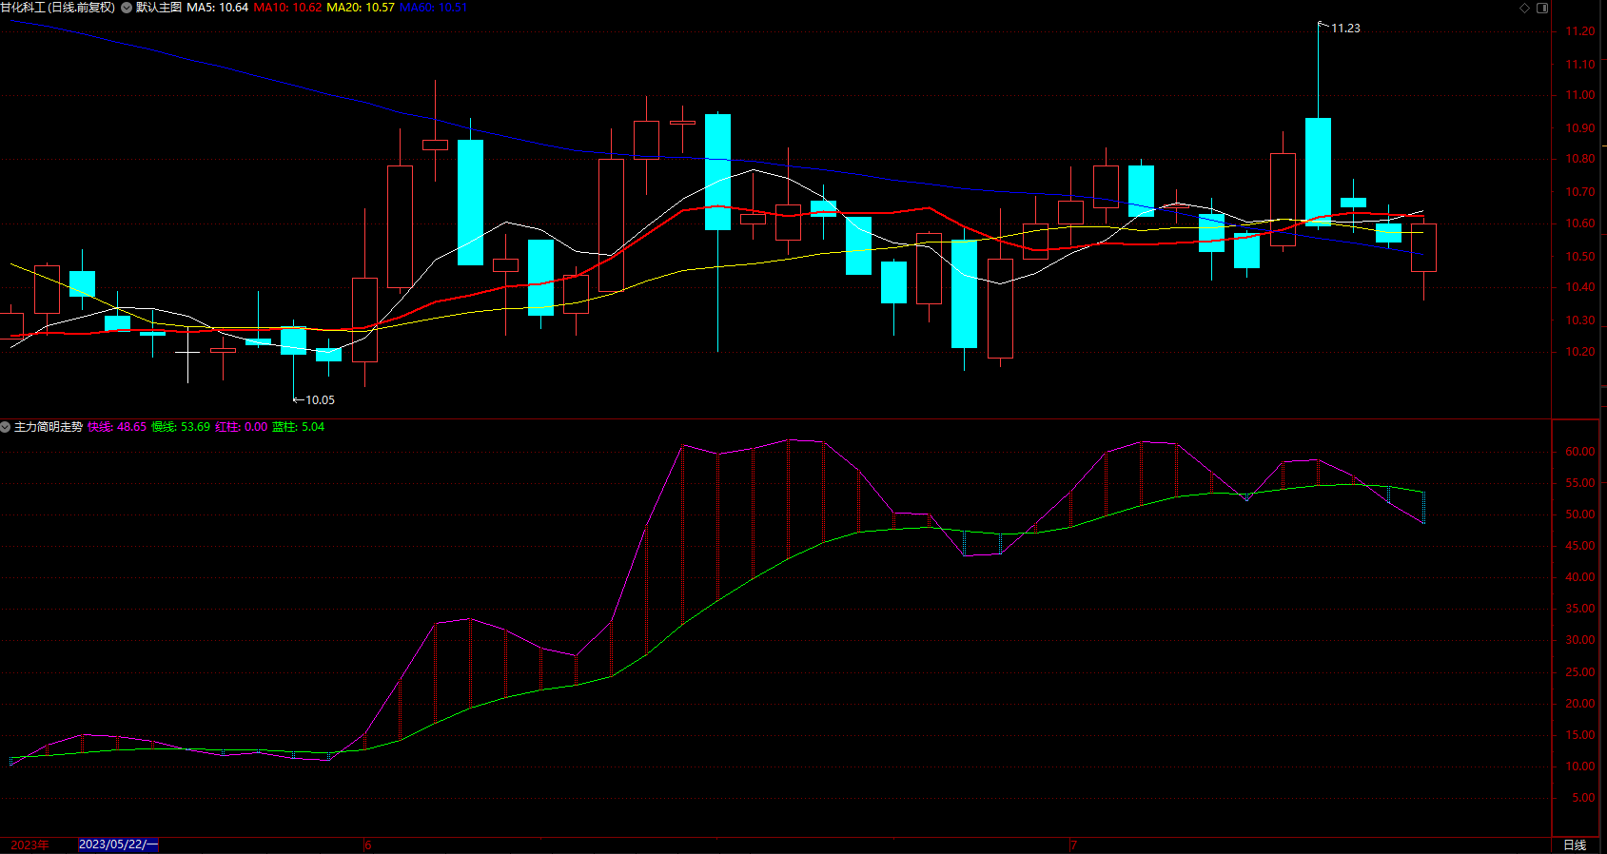Click the diamond marker icon at top right

pyautogui.click(x=1524, y=8)
